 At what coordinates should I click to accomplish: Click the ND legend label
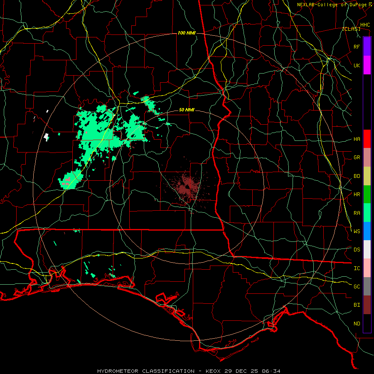[x=357, y=324]
